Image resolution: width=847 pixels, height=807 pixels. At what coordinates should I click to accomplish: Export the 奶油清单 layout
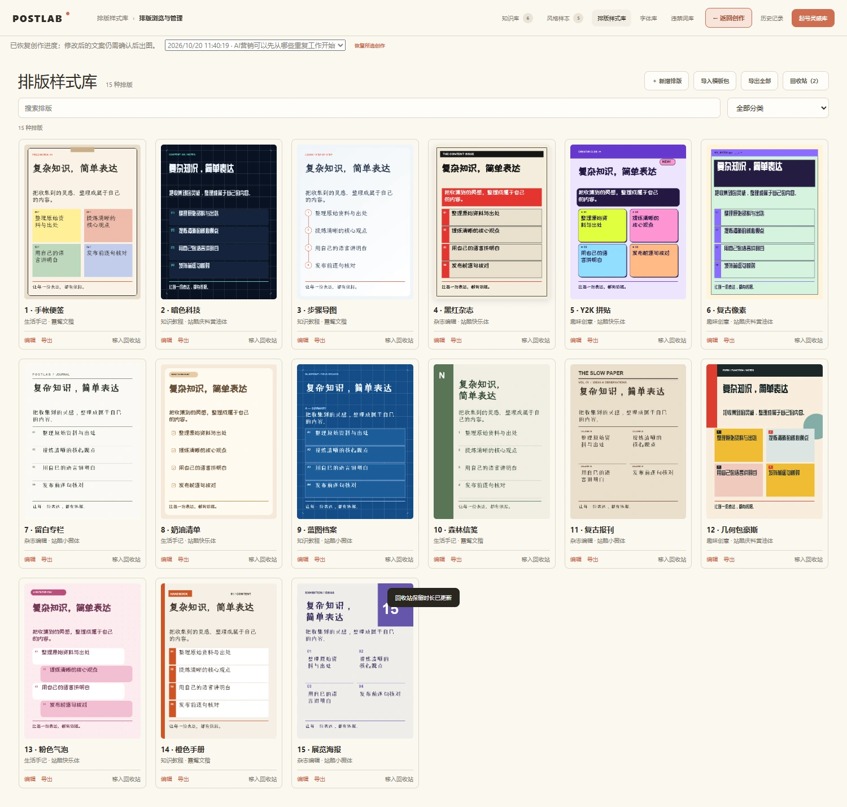coord(184,560)
